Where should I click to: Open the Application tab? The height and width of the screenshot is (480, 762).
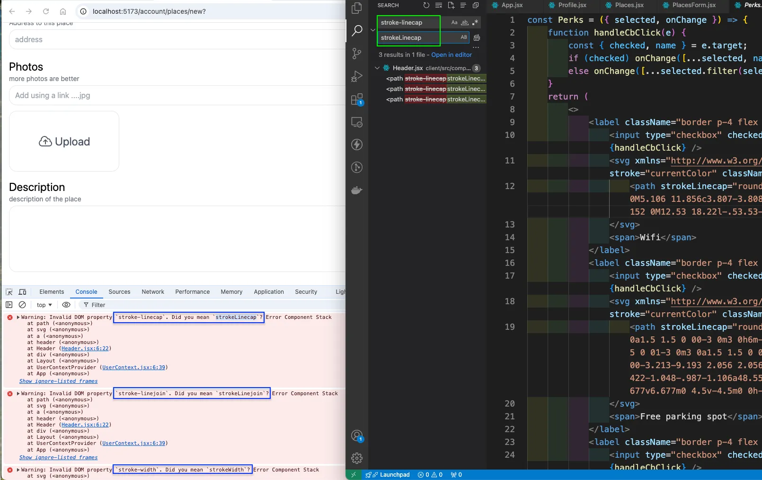pyautogui.click(x=269, y=292)
